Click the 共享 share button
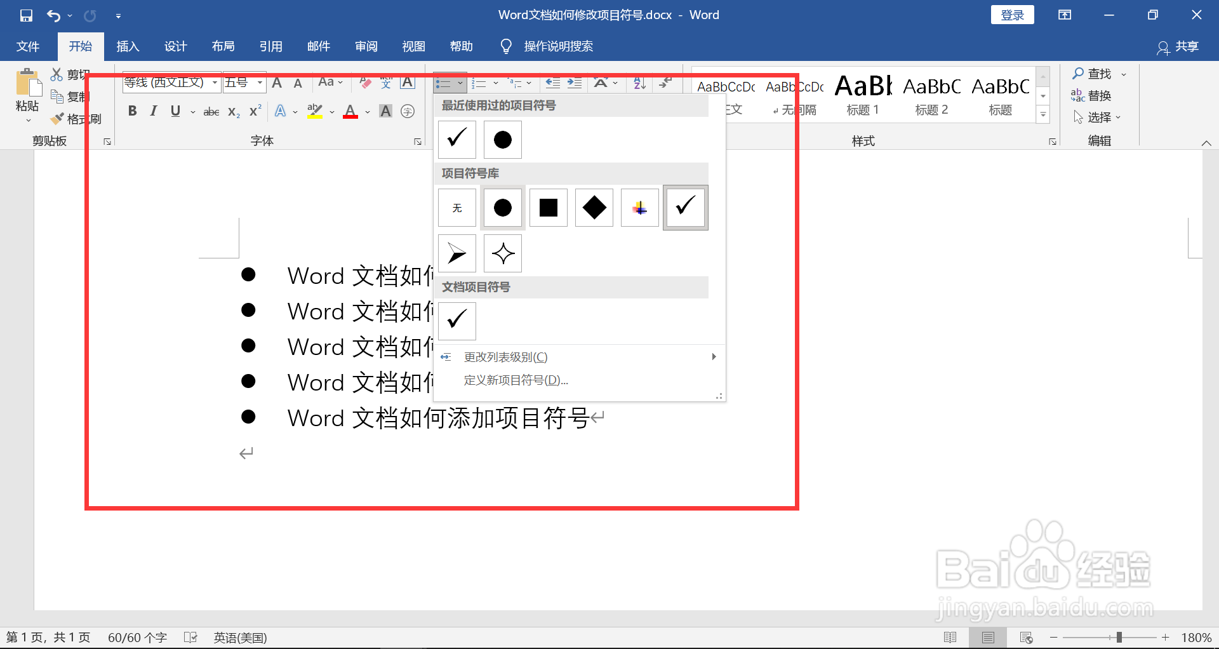This screenshot has height=649, width=1219. click(x=1178, y=46)
